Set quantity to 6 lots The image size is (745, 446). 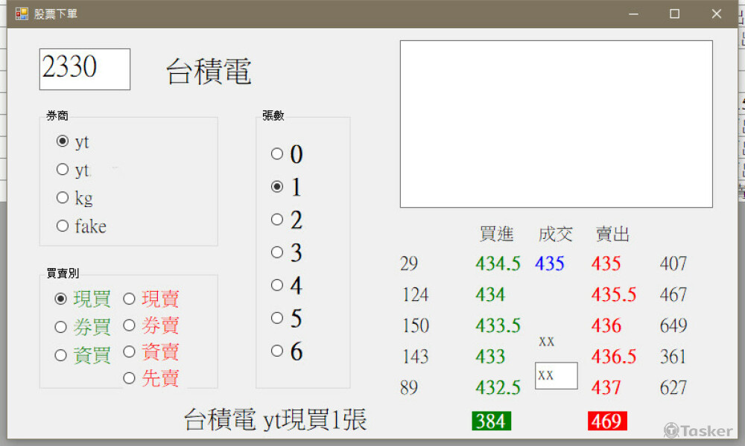(x=277, y=351)
